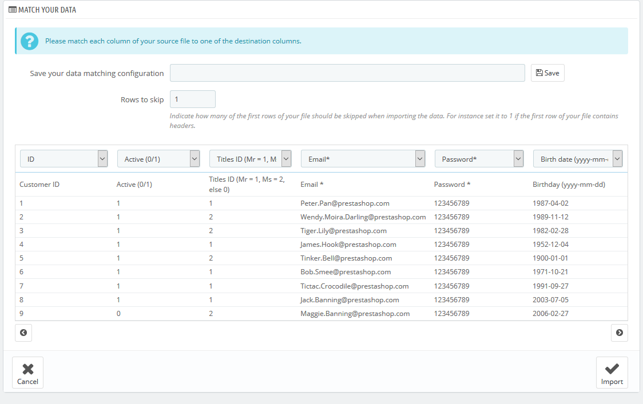This screenshot has width=643, height=404.
Task: Click the left arrow to view previous columns
Action: point(23,333)
